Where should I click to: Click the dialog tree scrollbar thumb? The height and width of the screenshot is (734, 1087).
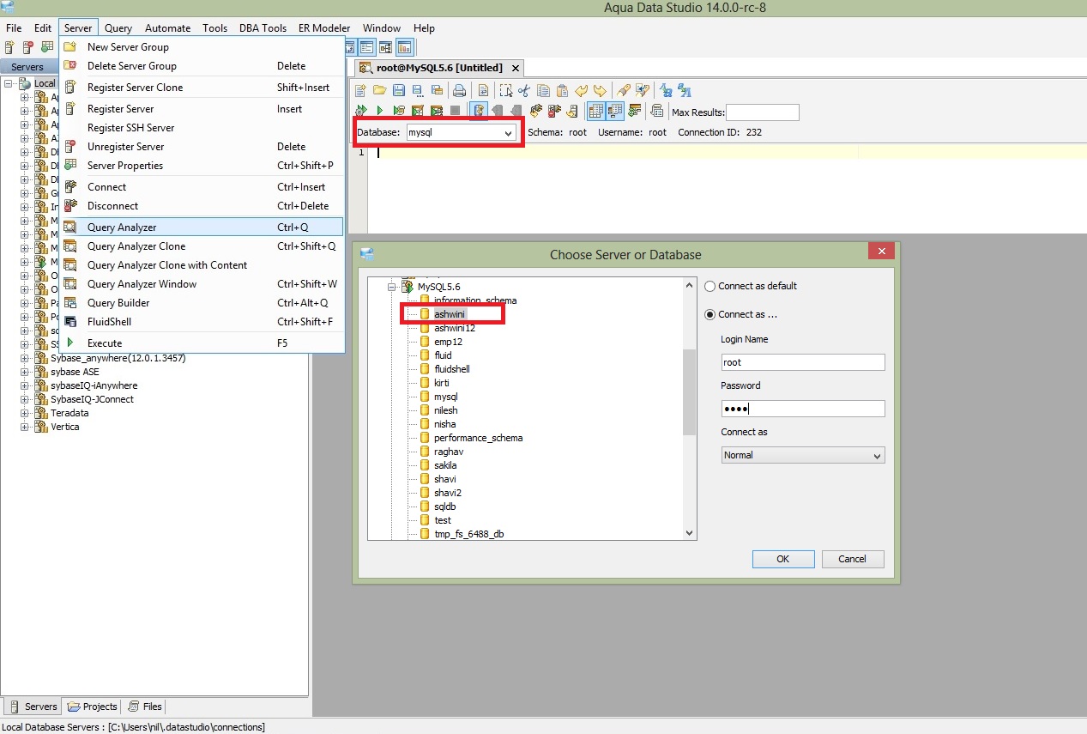coord(690,391)
